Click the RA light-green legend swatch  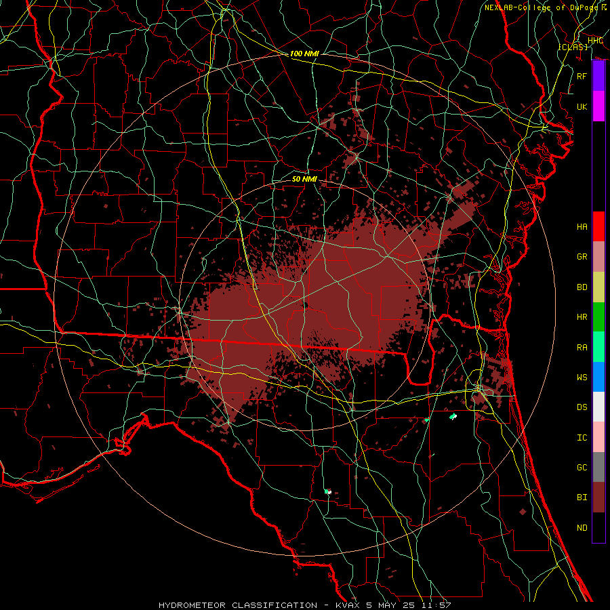(x=598, y=347)
